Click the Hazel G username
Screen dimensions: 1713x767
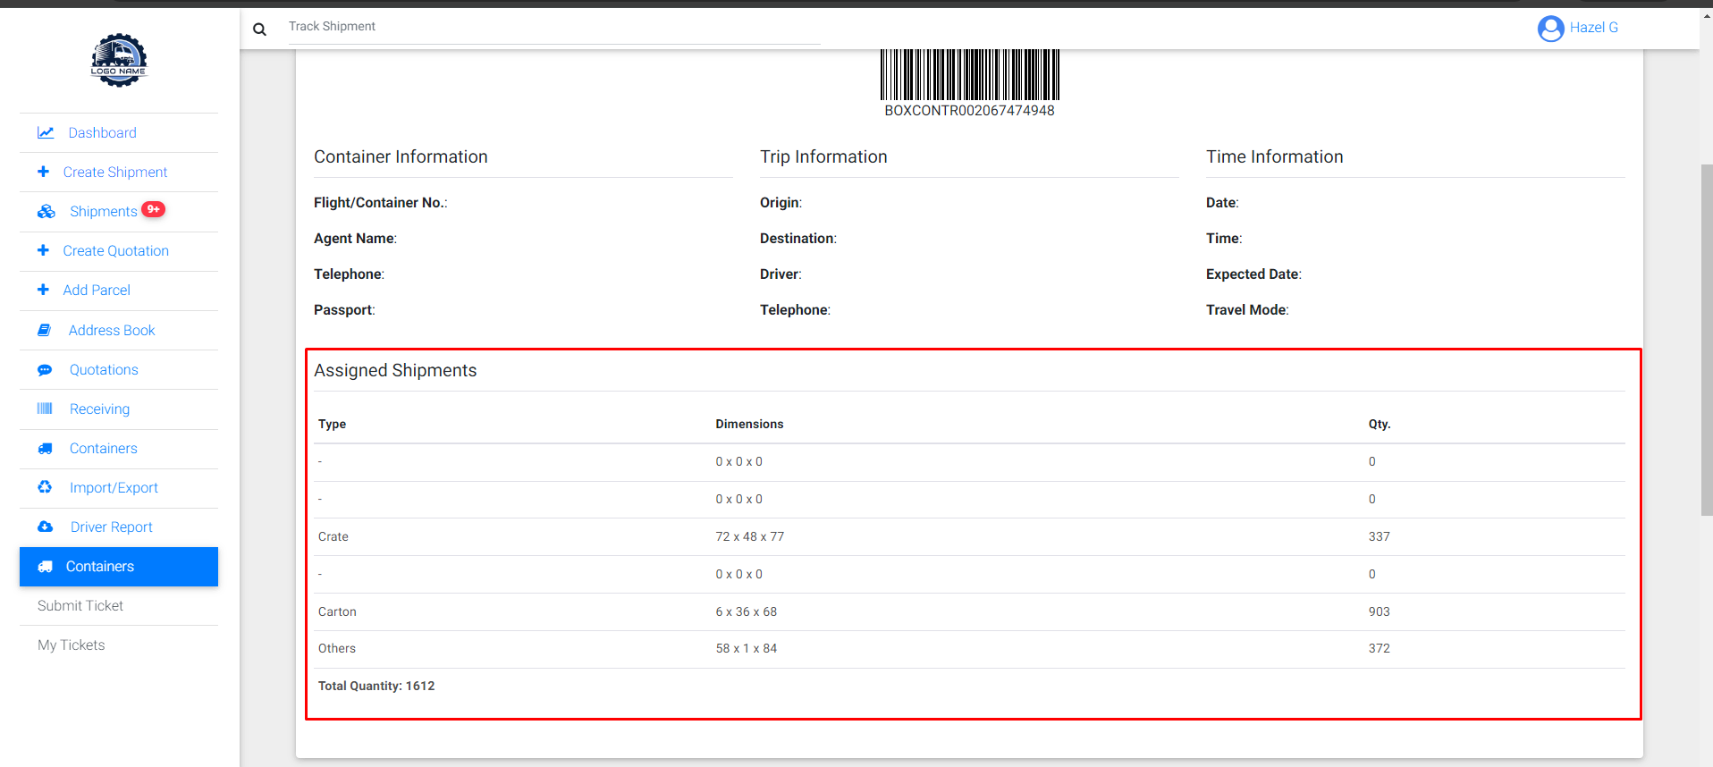tap(1593, 28)
